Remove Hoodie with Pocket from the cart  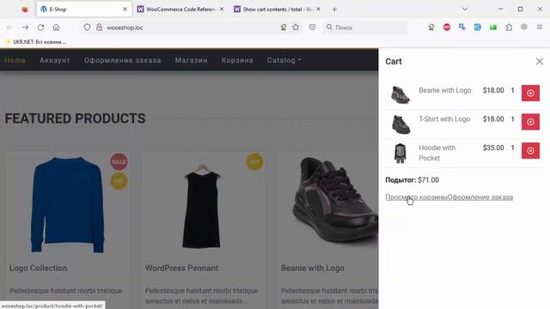pos(530,151)
